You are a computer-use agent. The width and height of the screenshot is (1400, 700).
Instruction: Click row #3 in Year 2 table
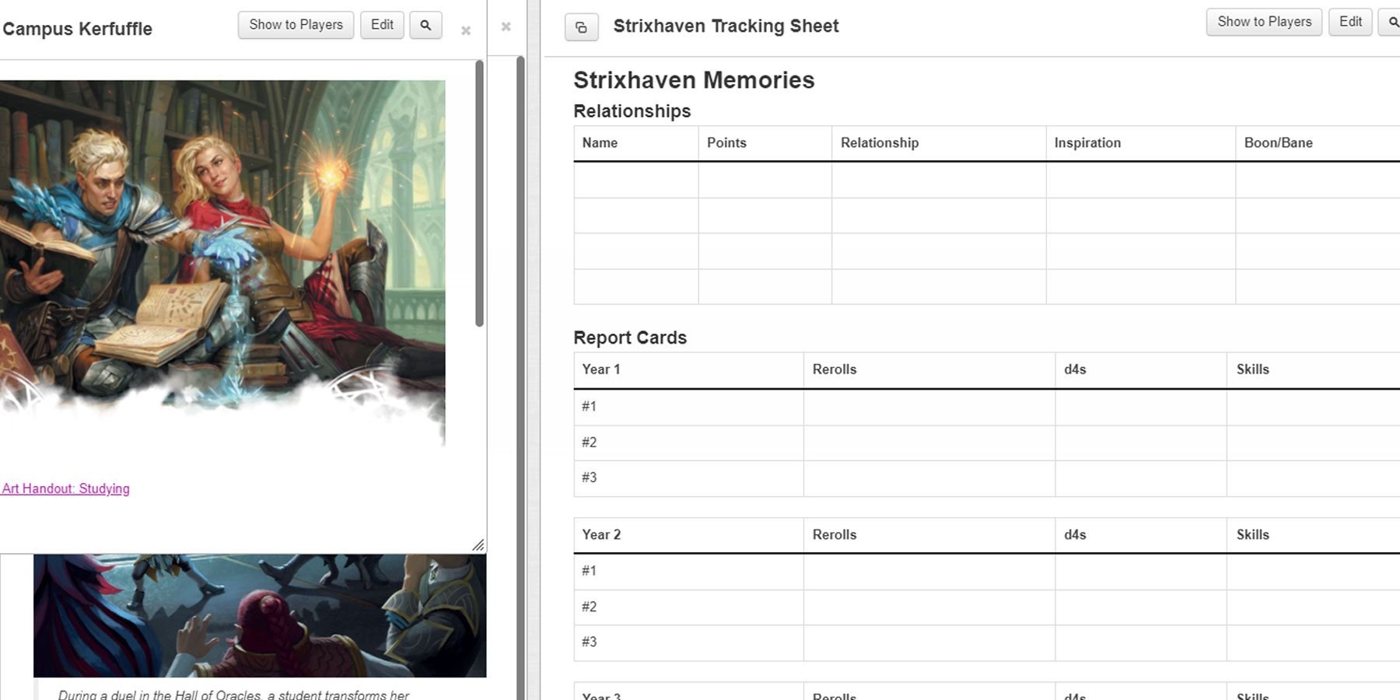click(x=986, y=643)
